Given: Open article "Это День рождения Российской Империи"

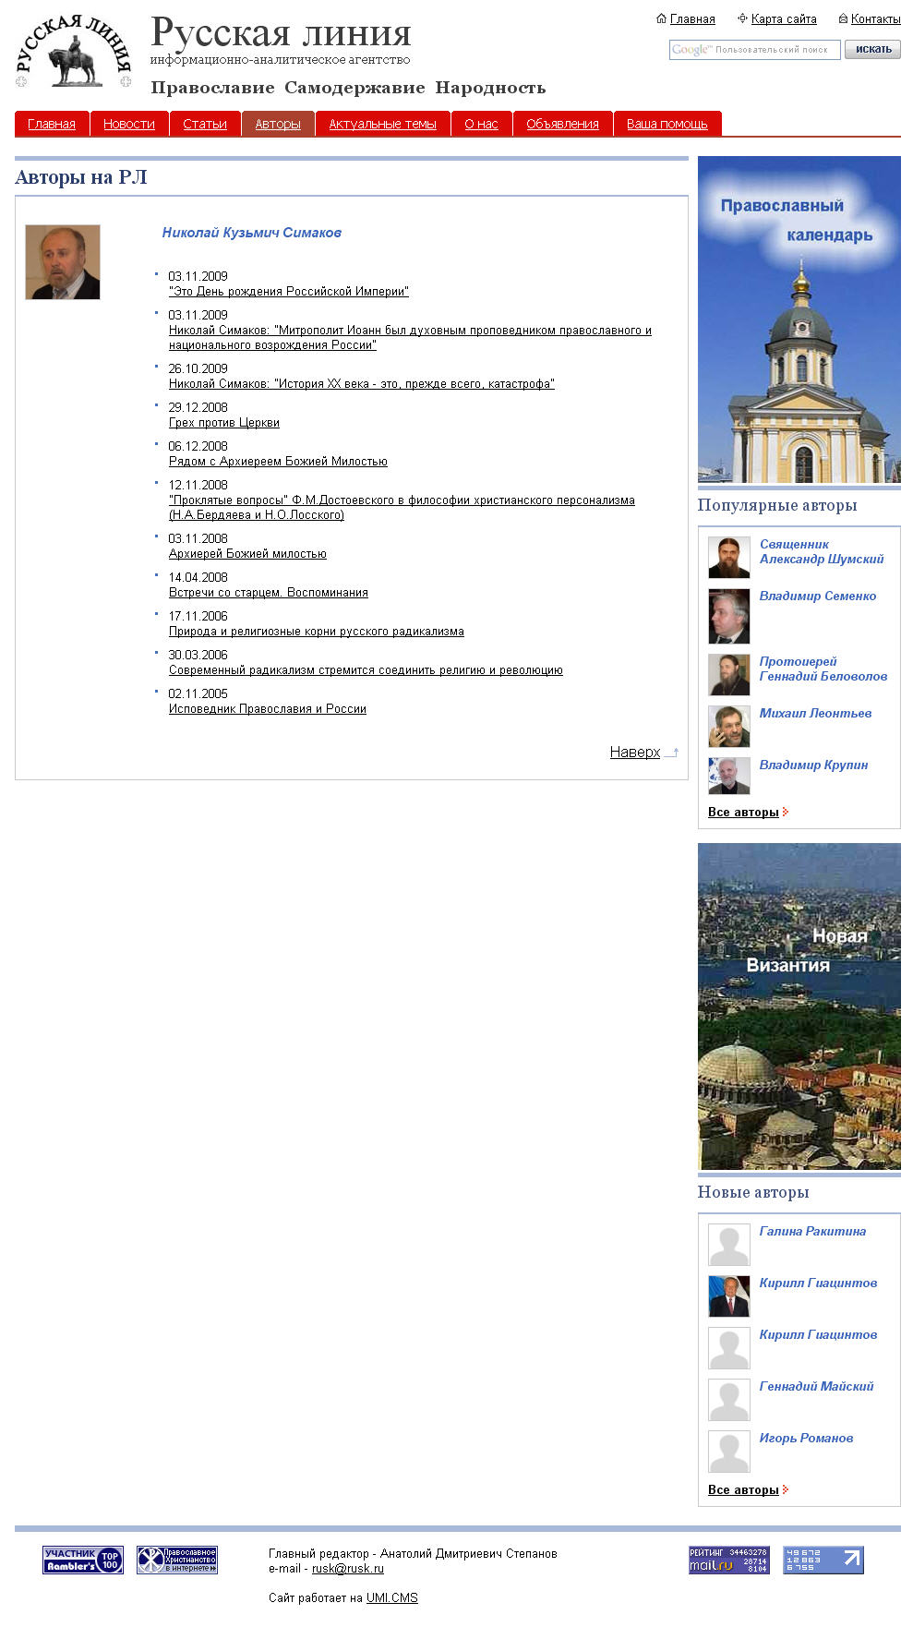Looking at the screenshot, I should click(289, 292).
